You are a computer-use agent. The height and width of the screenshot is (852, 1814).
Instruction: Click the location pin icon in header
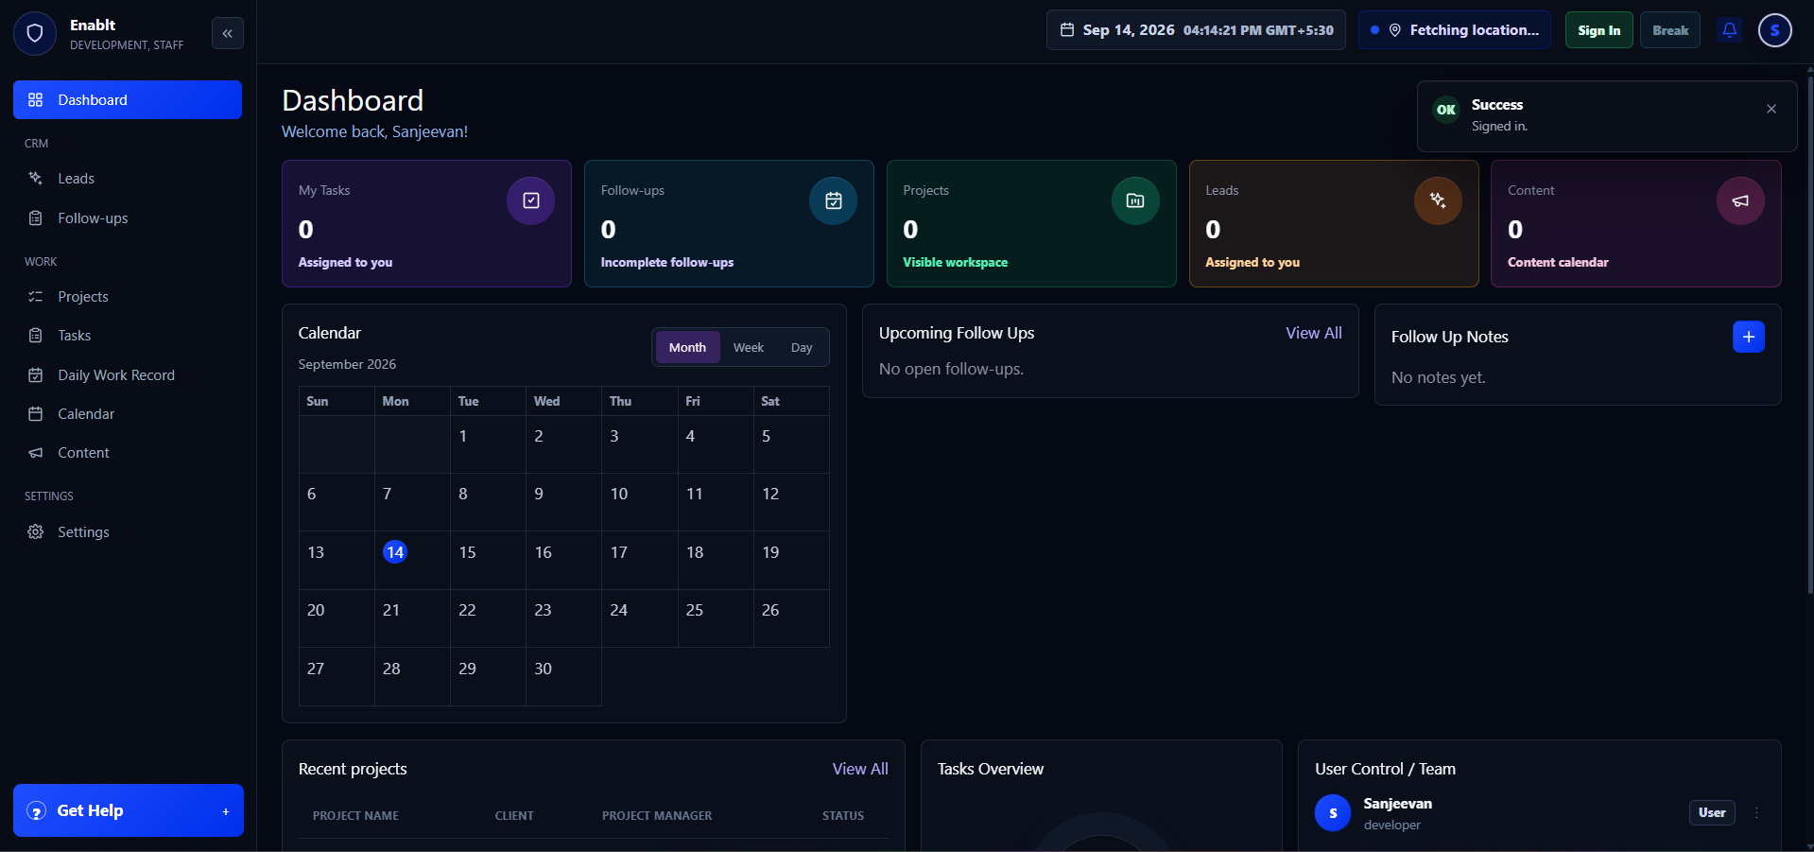point(1394,30)
